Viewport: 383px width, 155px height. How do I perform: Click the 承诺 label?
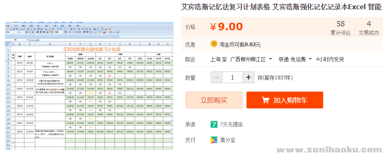(190, 125)
